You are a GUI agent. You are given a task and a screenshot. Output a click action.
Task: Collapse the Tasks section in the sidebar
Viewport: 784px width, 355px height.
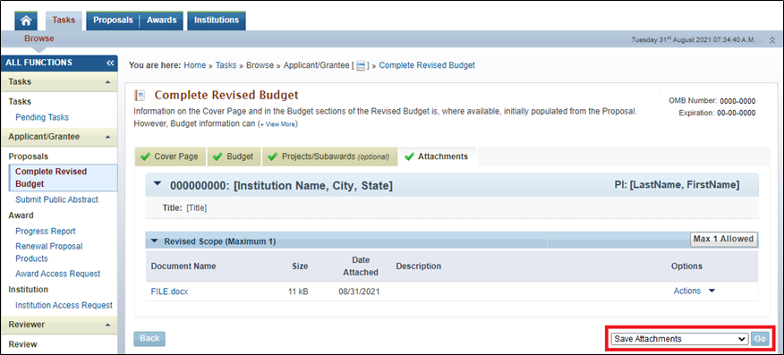(x=108, y=82)
